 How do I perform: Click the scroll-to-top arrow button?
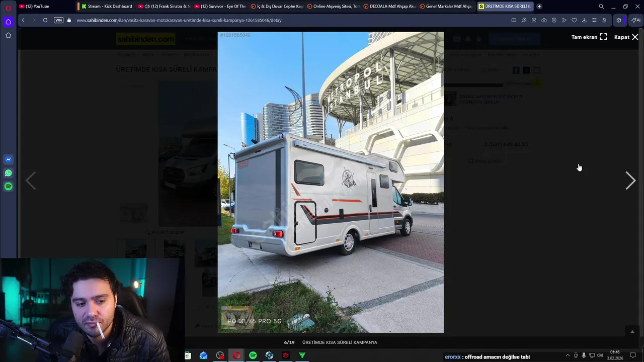coord(632,331)
